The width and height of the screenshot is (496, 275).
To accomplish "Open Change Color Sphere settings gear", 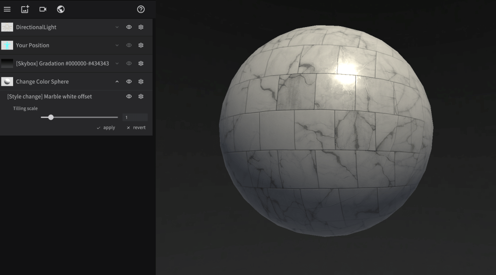I will (141, 81).
